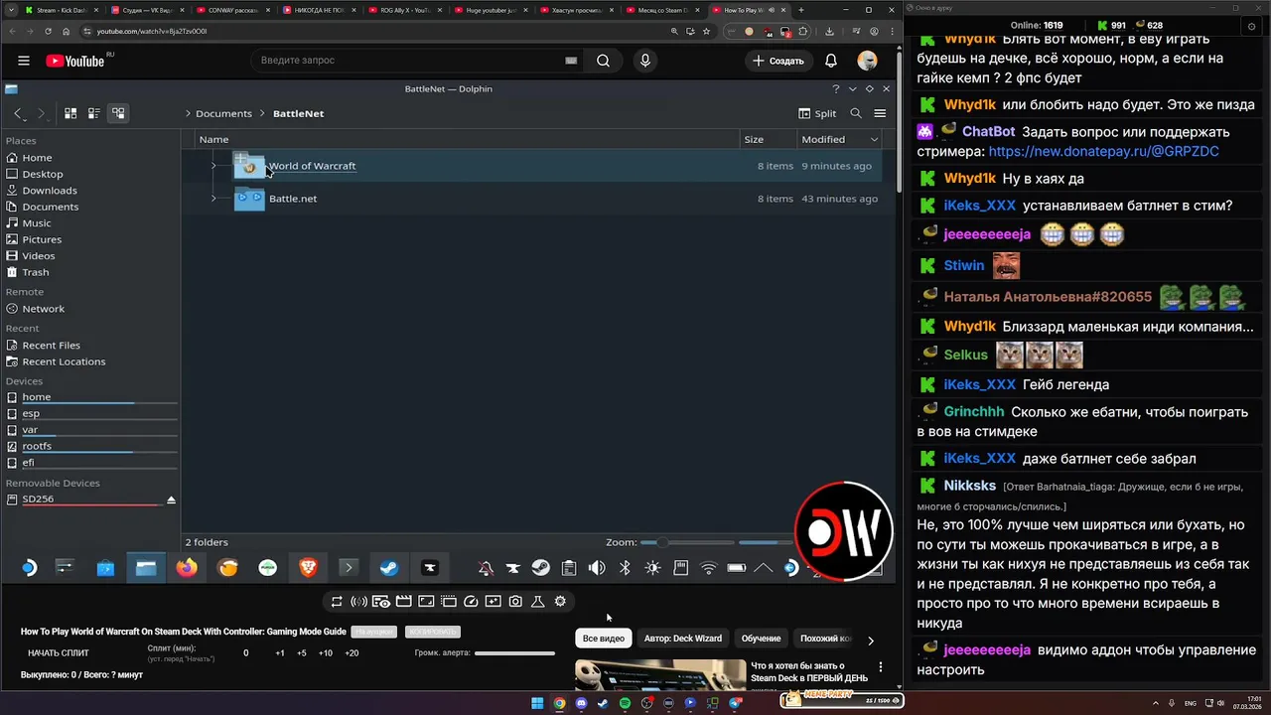Select 'Автор: Deck Wizard' chip
The height and width of the screenshot is (715, 1271).
point(683,639)
